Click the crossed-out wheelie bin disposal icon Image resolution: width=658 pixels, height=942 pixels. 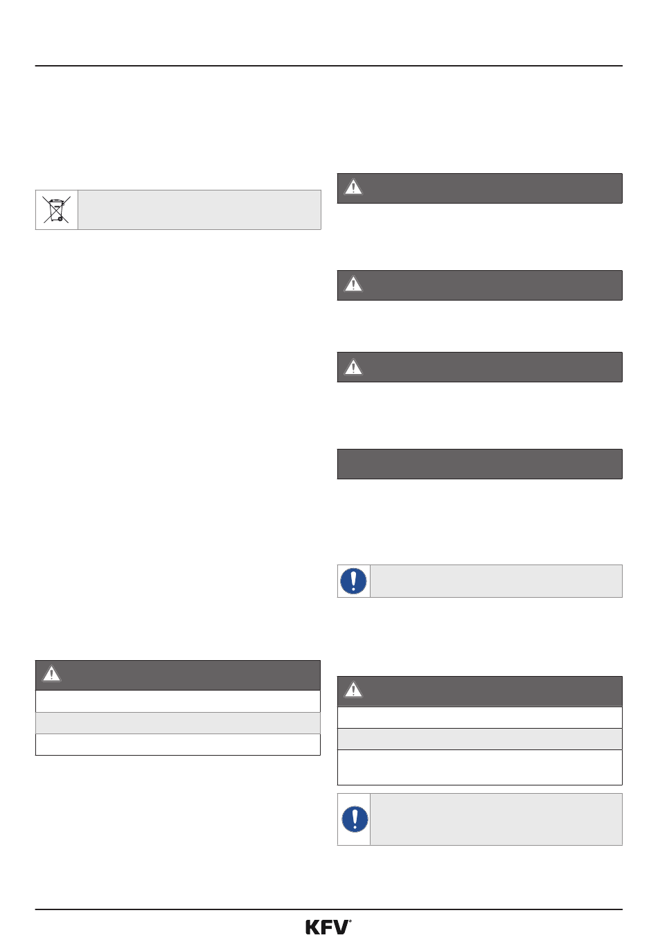[x=57, y=210]
